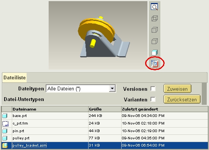Enable the Versionen checkbox
The image size is (209, 150).
pos(153,89)
